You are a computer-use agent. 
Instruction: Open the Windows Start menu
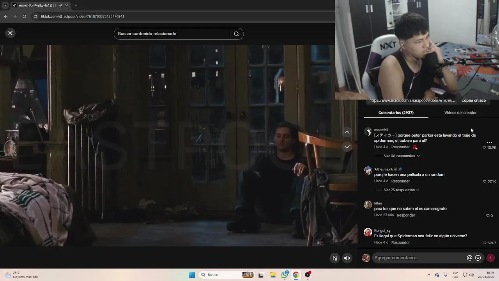tap(192, 275)
